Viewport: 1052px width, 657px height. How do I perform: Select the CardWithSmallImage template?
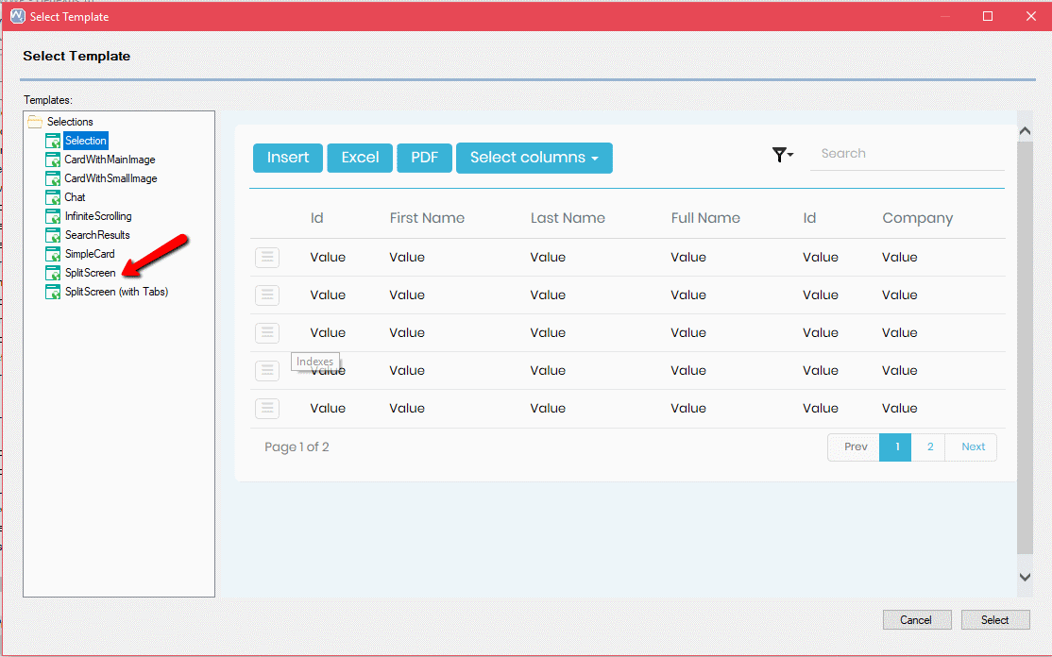pyautogui.click(x=110, y=178)
